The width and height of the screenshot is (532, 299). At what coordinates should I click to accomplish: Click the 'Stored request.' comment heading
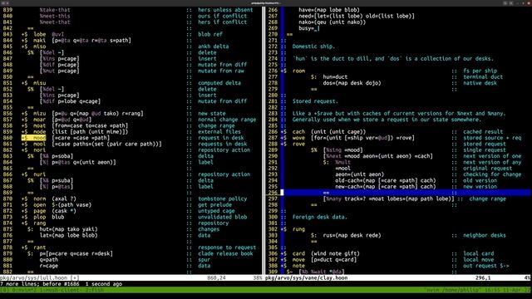(x=315, y=101)
